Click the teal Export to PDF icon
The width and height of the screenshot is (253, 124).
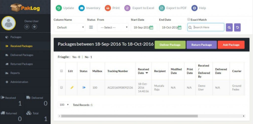162,8
